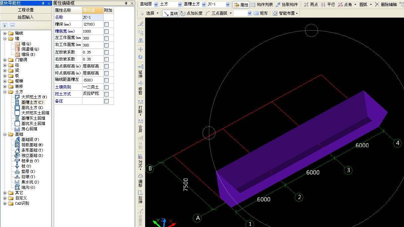Select the 平行 parallel axis tool

[x=328, y=5]
